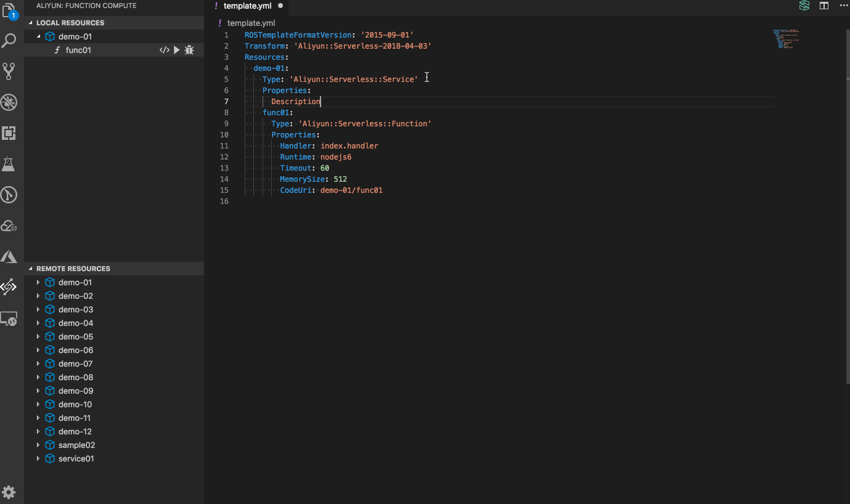Click the CodeUri value demo-01/func01
Image resolution: width=850 pixels, height=504 pixels.
click(351, 190)
